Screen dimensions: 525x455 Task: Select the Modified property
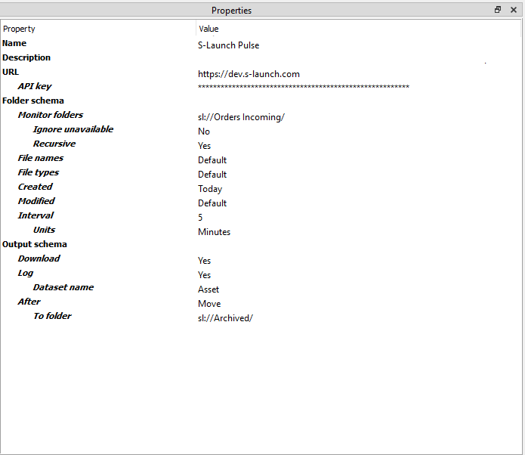(x=36, y=201)
